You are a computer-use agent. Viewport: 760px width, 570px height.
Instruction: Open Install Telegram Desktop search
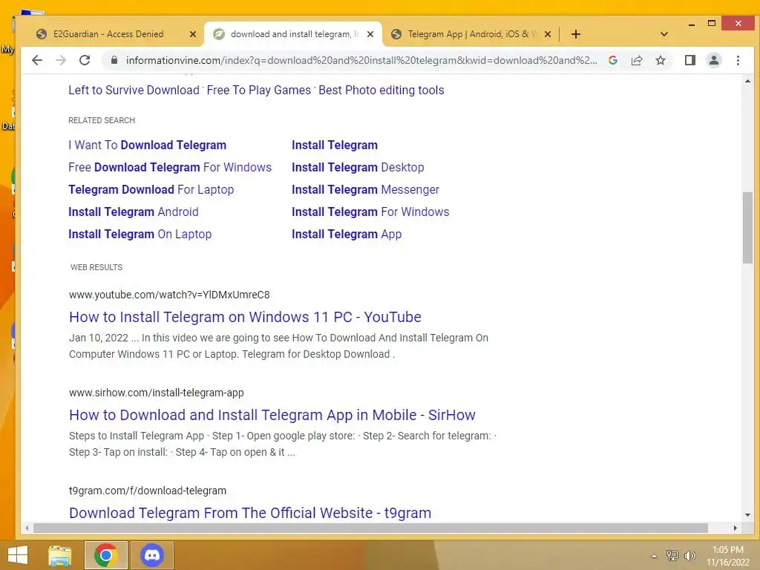[x=358, y=167]
